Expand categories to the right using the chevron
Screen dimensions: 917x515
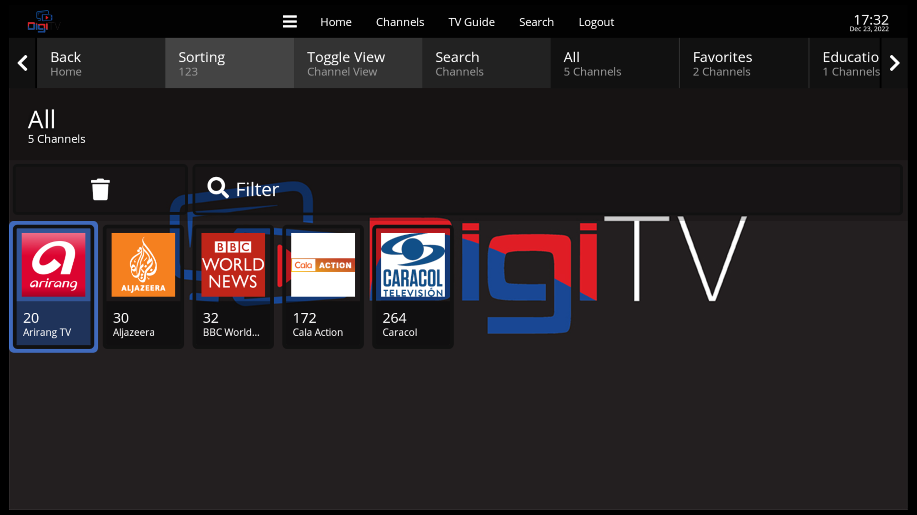(x=896, y=63)
